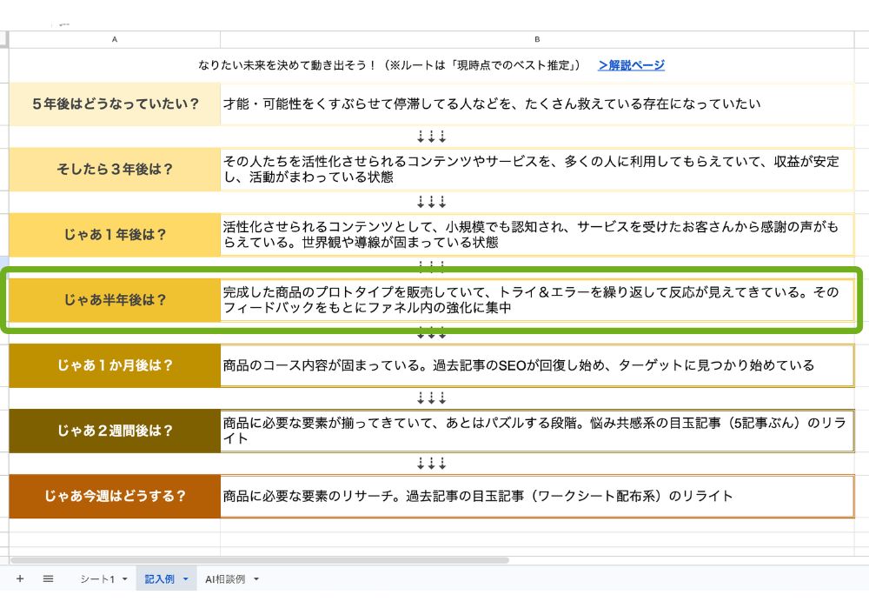
Task: Select column B header
Action: [537, 39]
